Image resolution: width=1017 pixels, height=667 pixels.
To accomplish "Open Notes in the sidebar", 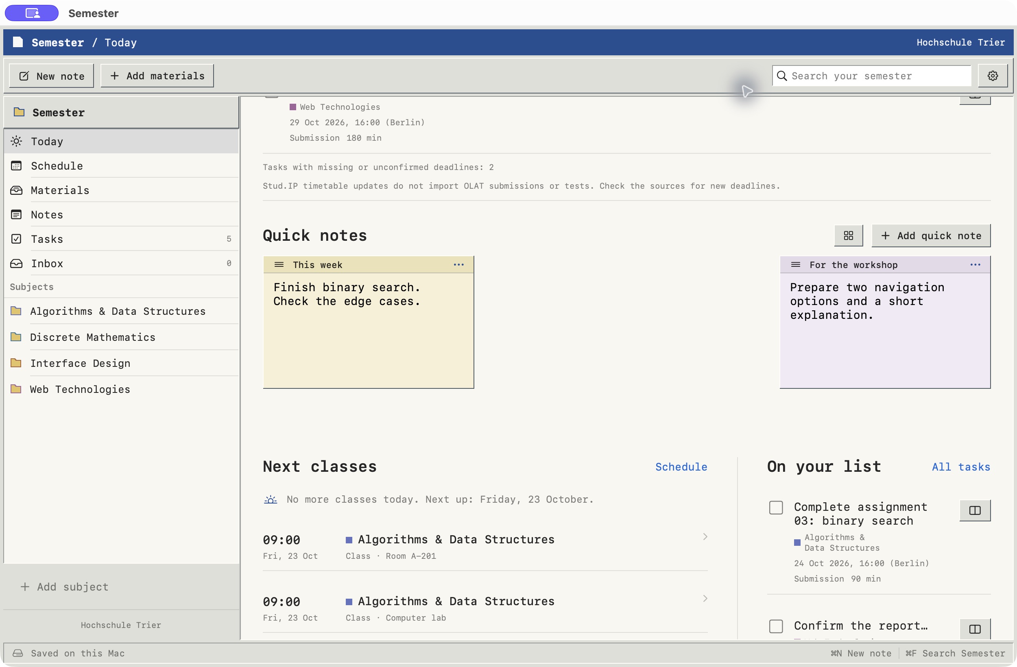I will (x=121, y=214).
